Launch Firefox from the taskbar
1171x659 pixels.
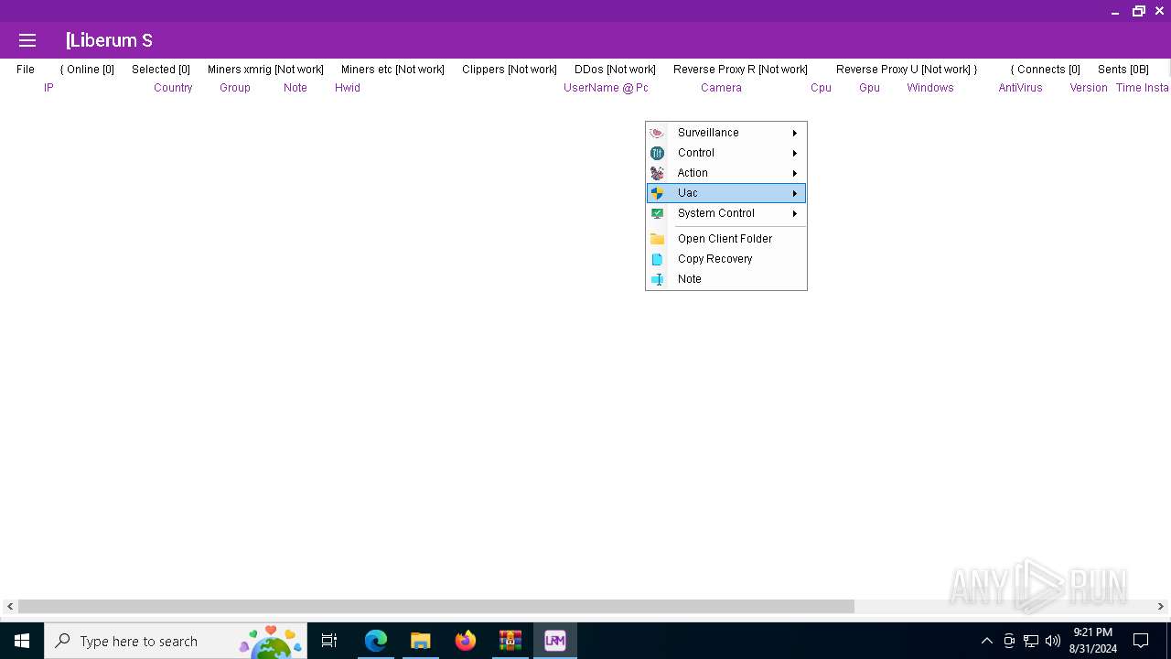click(x=466, y=641)
